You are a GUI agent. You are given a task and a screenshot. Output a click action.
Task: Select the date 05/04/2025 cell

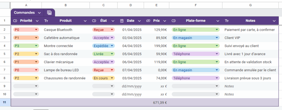pyautogui.click(x=132, y=54)
